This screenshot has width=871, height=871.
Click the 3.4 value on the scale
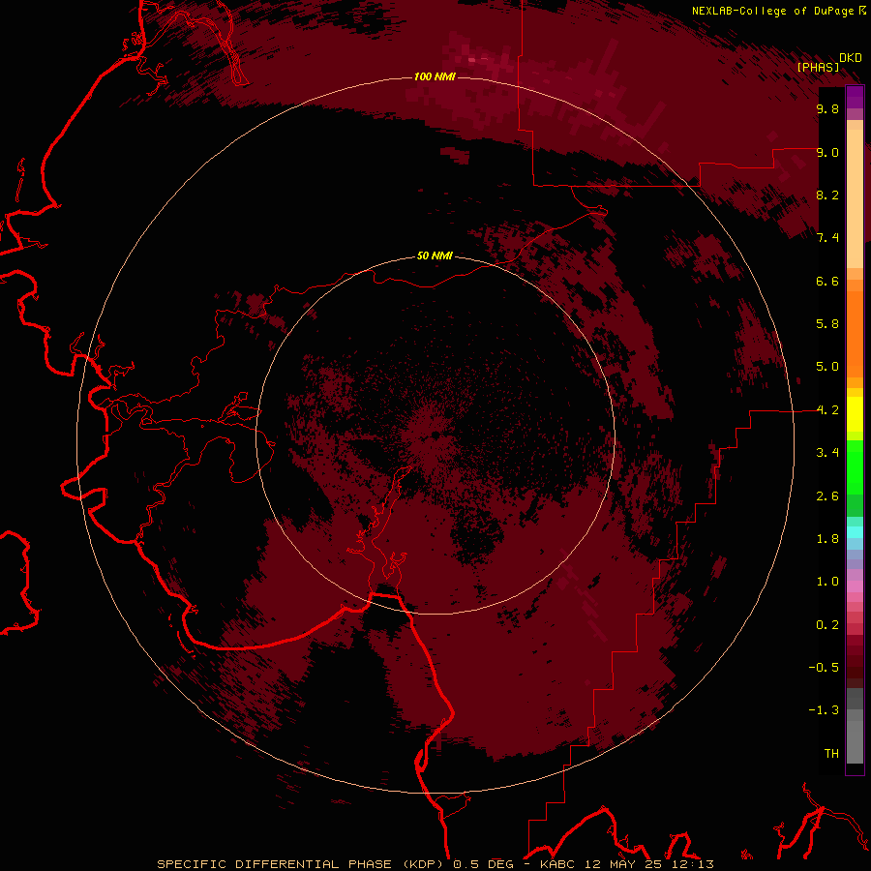tap(827, 453)
